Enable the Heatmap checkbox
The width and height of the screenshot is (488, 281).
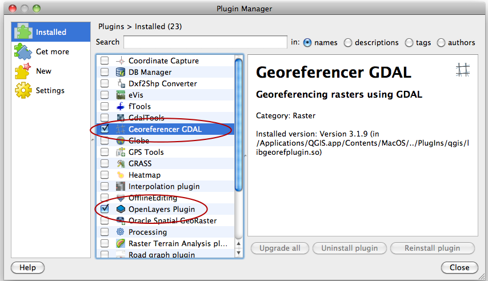pyautogui.click(x=105, y=175)
